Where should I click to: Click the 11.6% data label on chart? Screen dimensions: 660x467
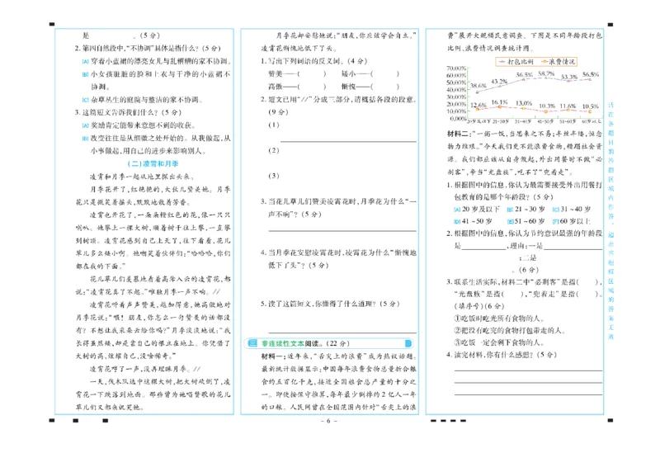(x=568, y=106)
